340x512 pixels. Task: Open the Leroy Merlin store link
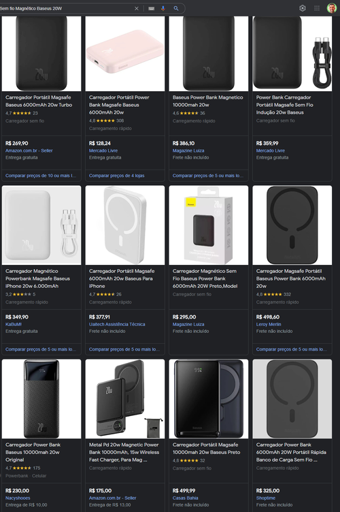point(269,324)
